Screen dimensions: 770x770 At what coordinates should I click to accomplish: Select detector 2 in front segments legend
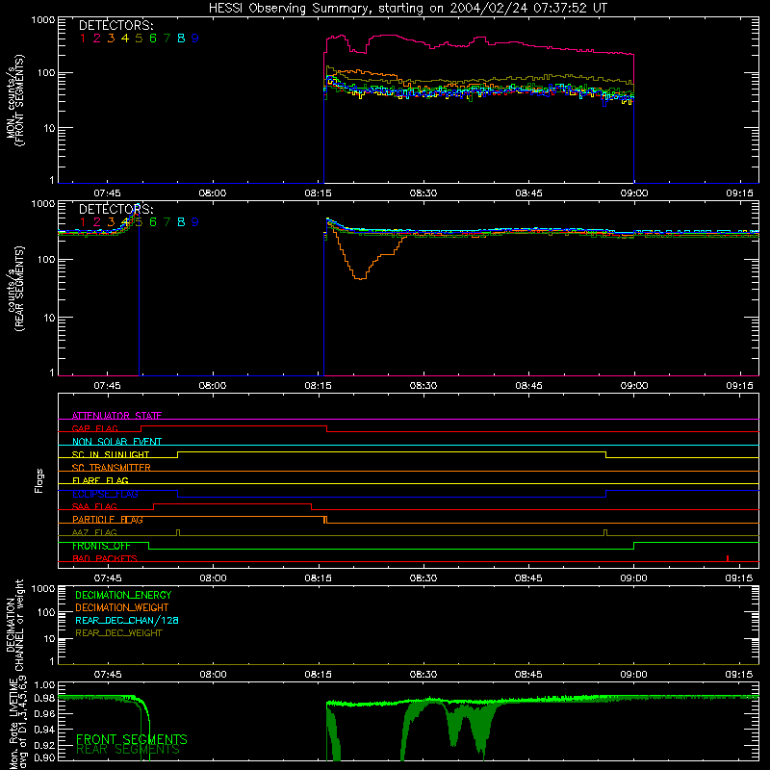pyautogui.click(x=97, y=38)
